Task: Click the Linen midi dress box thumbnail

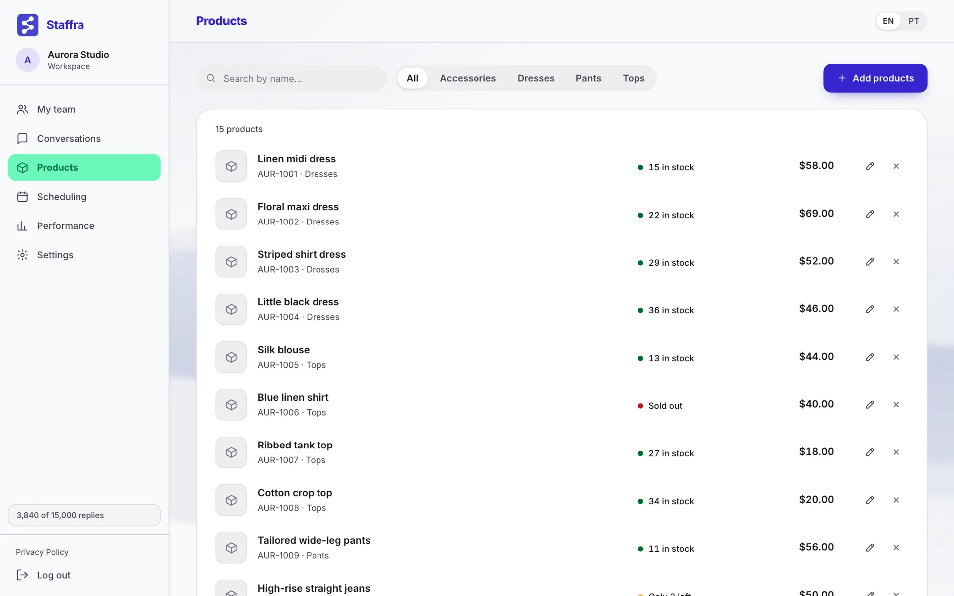Action: pos(231,166)
